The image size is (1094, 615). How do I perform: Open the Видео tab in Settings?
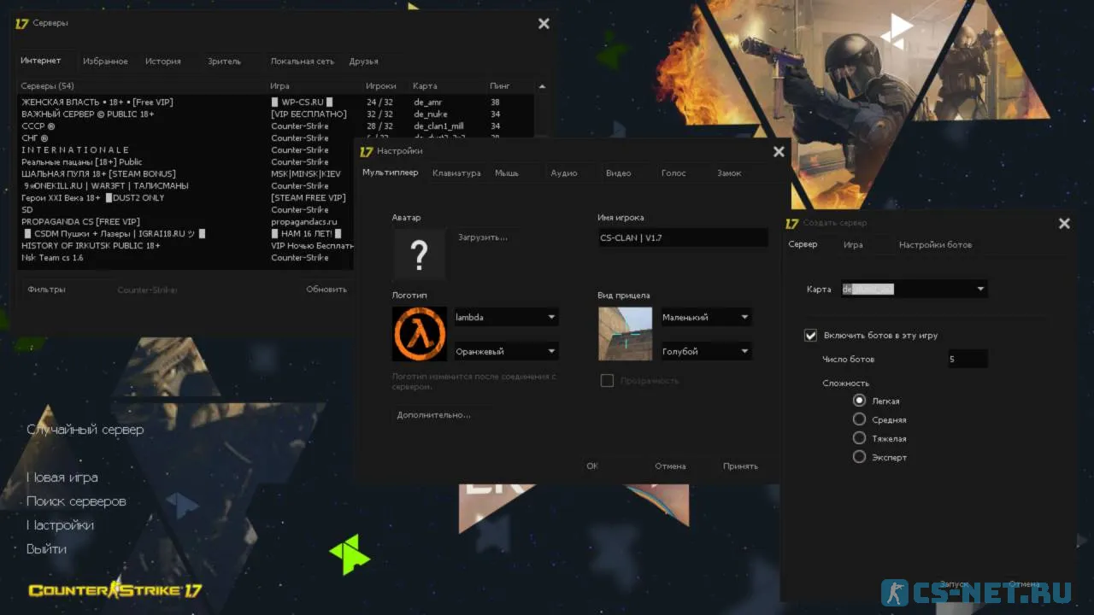pyautogui.click(x=618, y=173)
